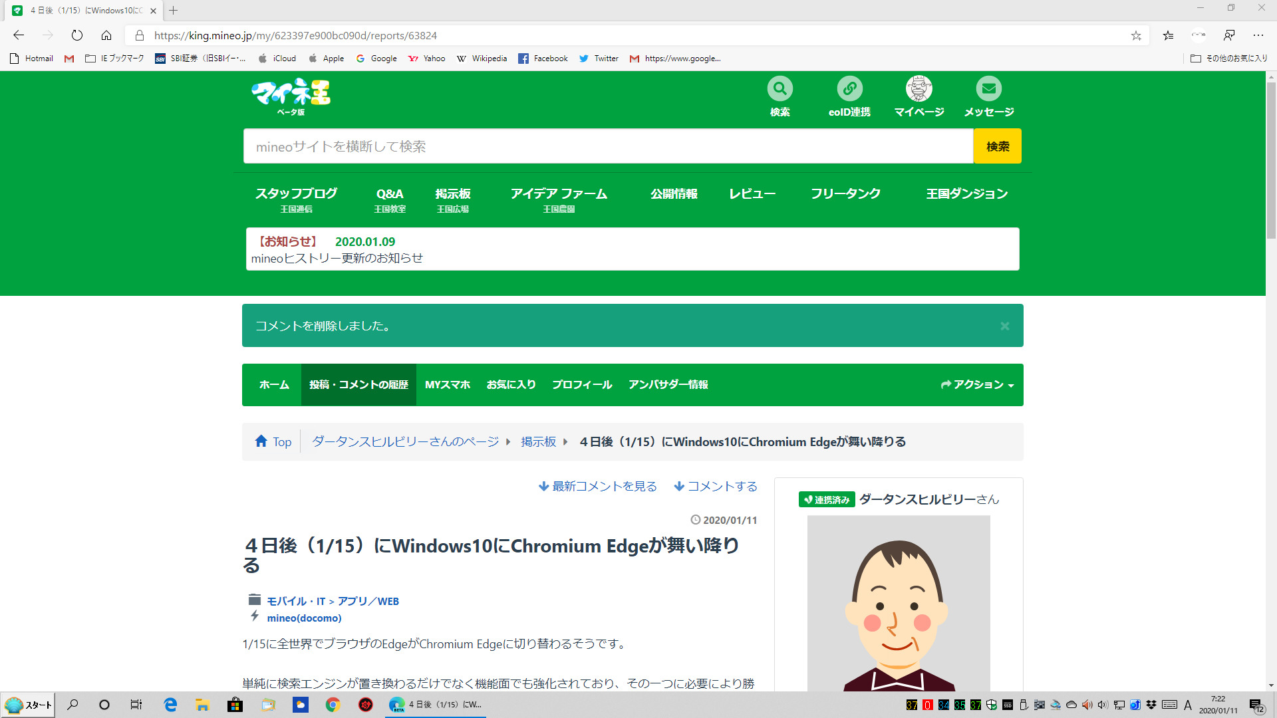Image resolution: width=1277 pixels, height=718 pixels.
Task: Dismiss the コメントを削除しました notification
Action: point(1004,326)
